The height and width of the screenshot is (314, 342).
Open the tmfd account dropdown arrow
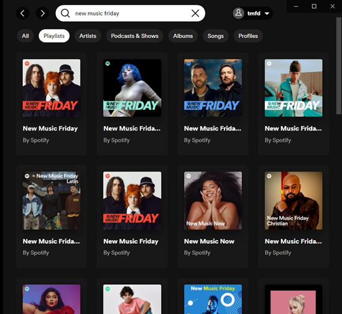(267, 14)
